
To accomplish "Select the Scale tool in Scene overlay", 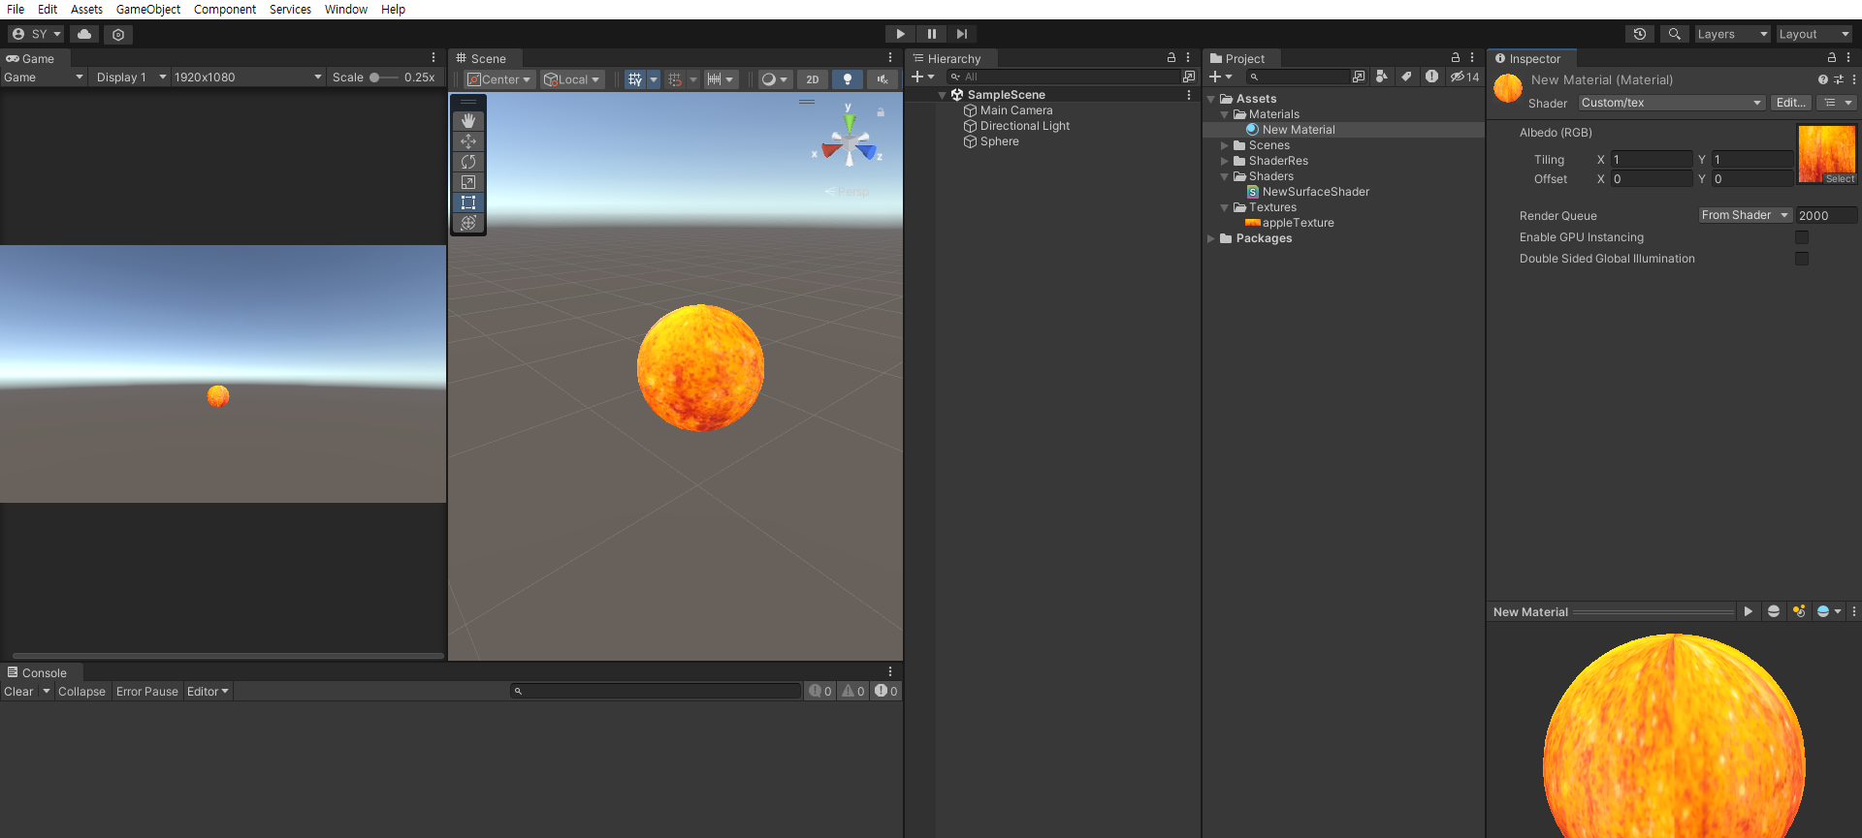I will [x=468, y=182].
